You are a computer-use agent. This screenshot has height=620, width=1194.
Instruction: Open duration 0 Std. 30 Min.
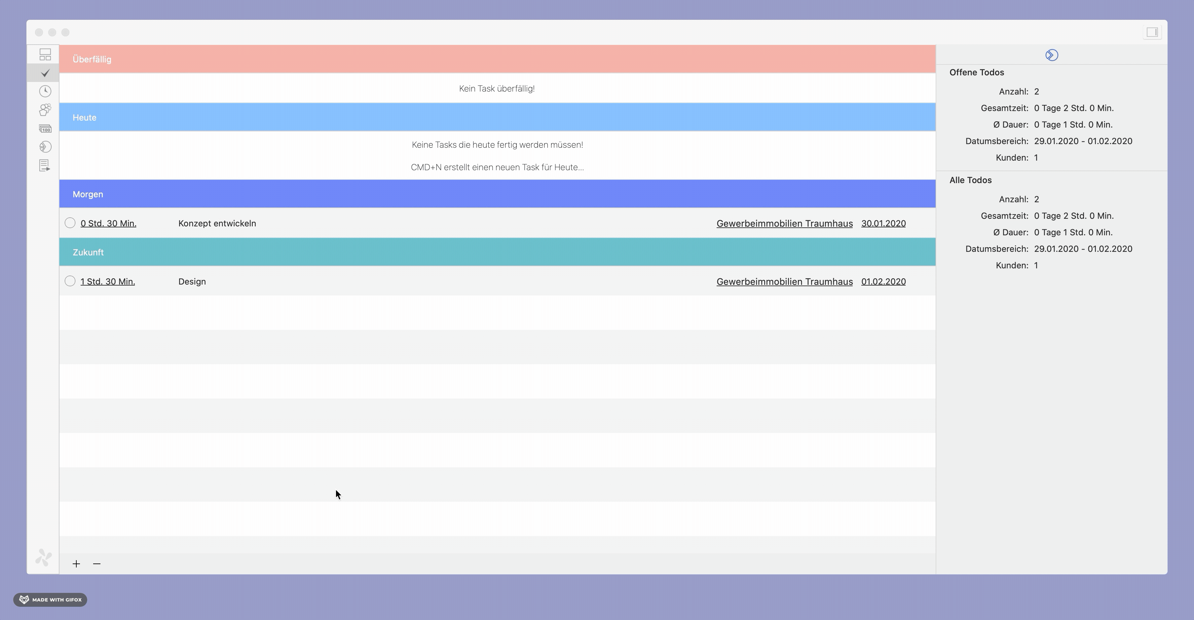pos(108,223)
